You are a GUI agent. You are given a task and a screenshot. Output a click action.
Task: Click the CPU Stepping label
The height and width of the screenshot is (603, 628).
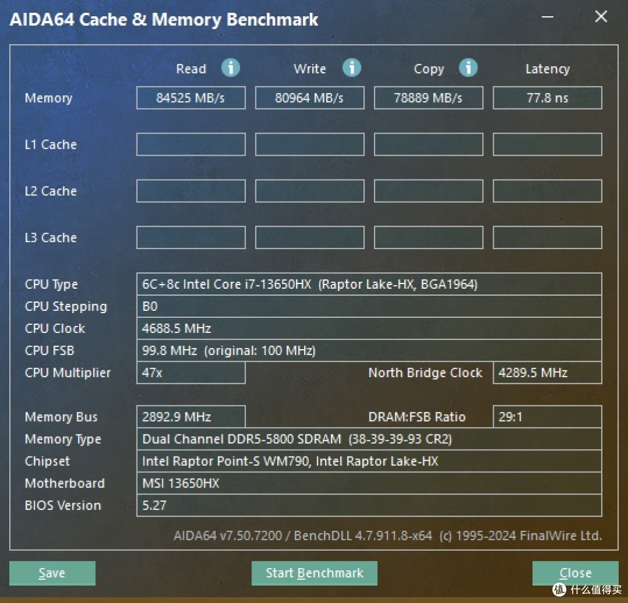click(x=66, y=307)
